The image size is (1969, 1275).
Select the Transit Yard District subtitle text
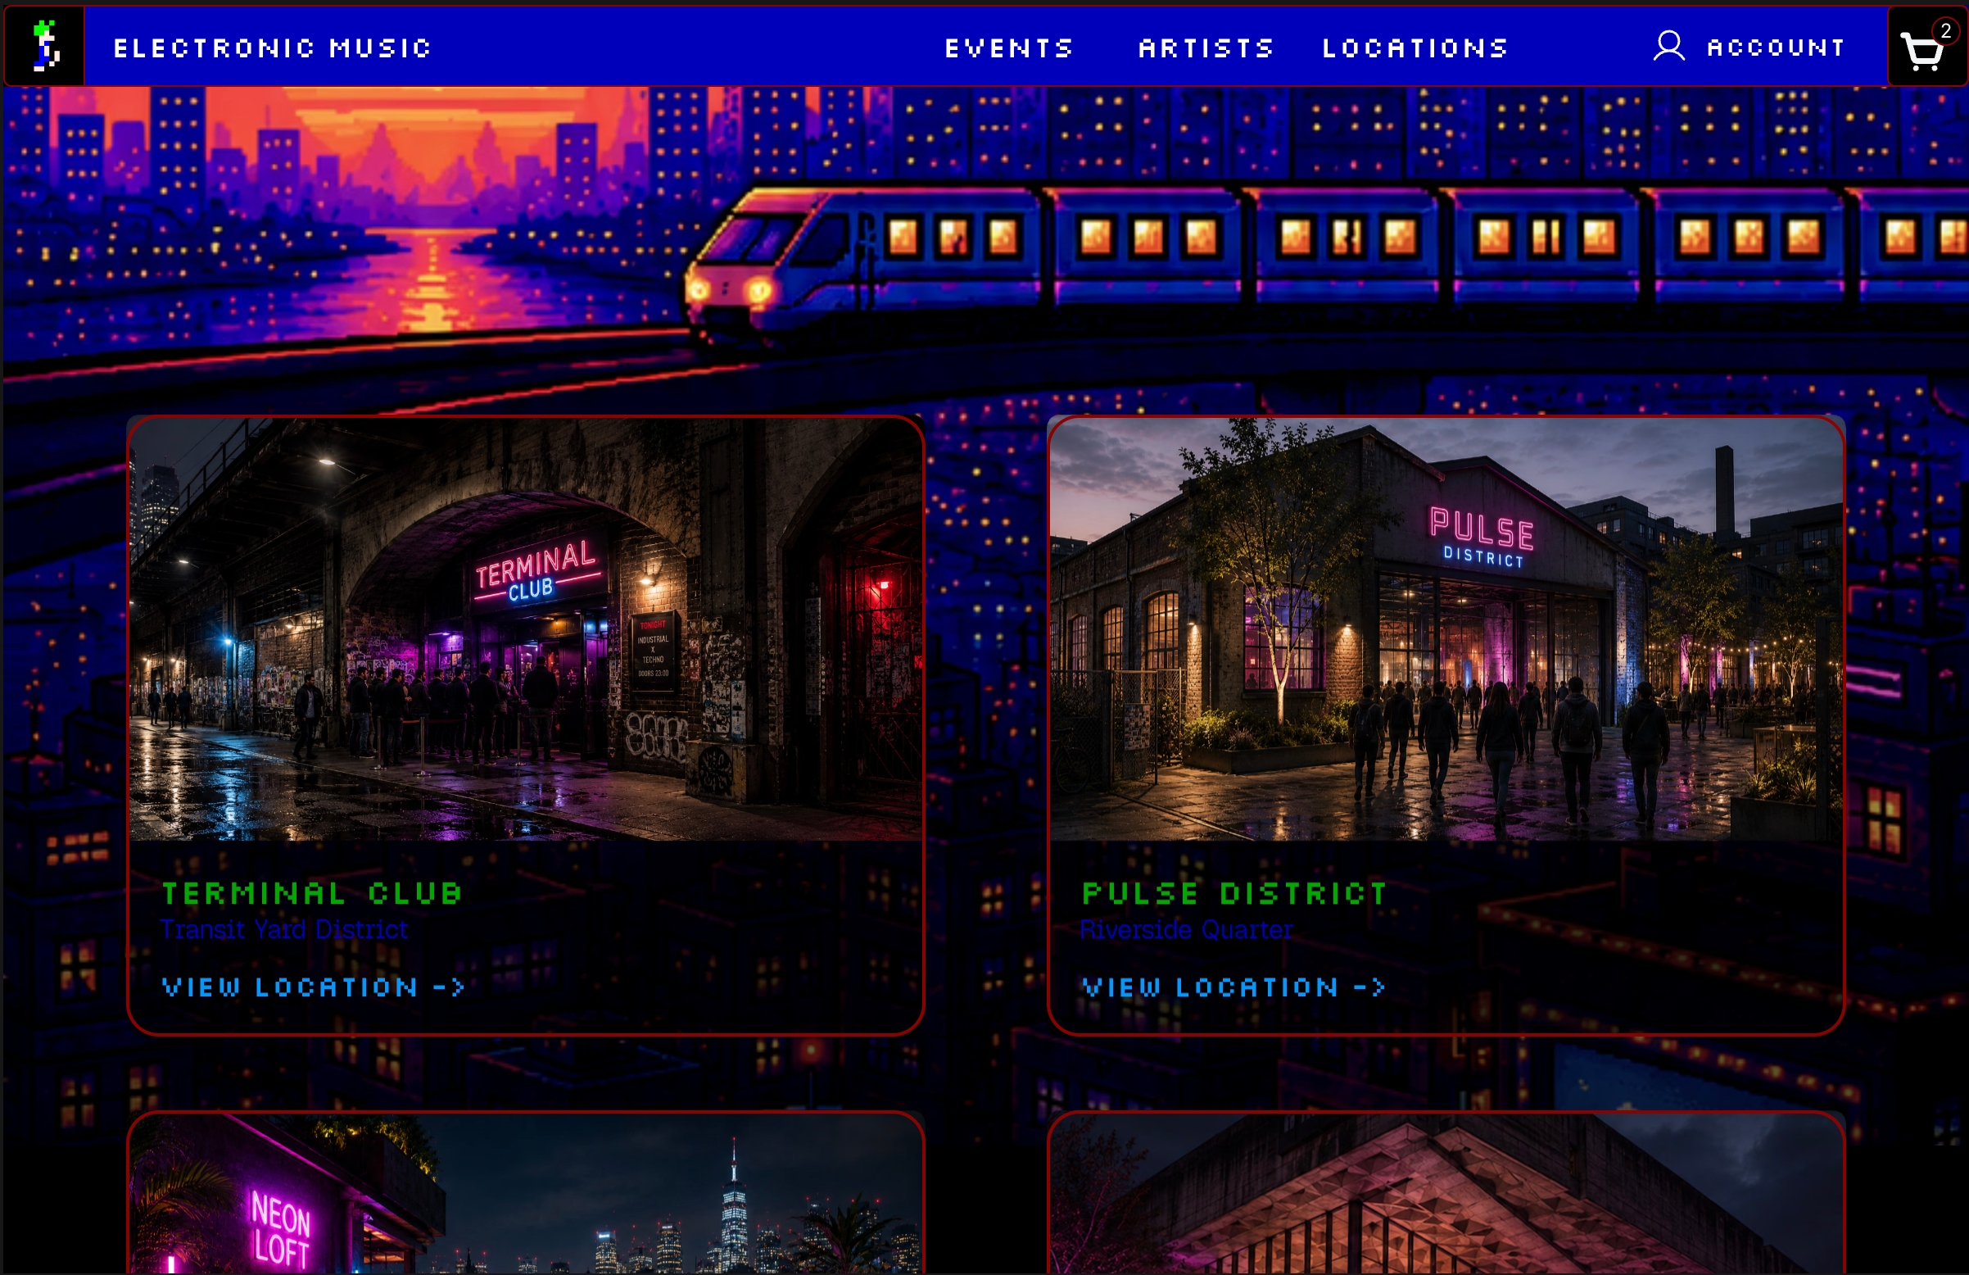pos(283,930)
